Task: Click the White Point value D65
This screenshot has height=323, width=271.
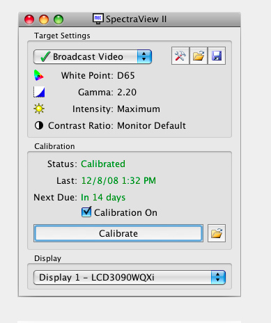Action: coord(126,76)
